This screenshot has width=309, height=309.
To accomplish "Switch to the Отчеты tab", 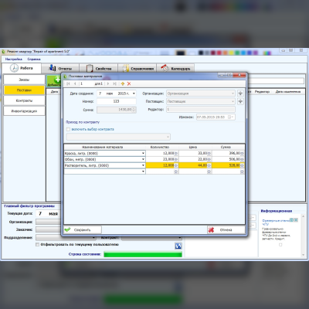I will (60, 69).
